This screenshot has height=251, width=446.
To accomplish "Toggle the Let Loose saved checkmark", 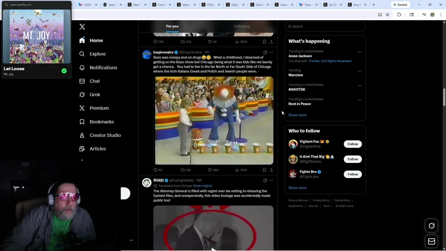I will click(x=64, y=71).
